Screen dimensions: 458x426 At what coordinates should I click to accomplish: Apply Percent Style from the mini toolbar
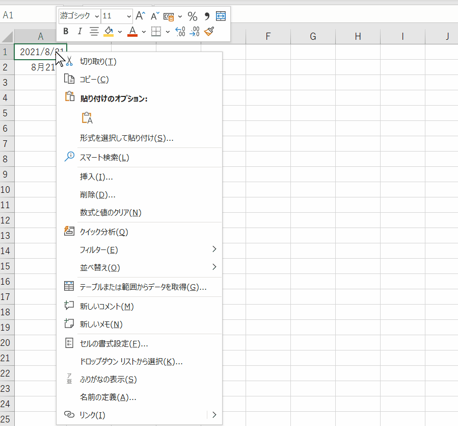point(193,16)
